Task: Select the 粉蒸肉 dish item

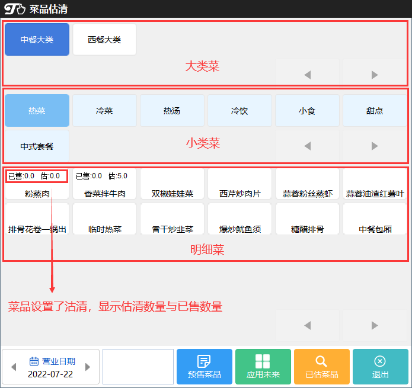Action: coord(37,184)
